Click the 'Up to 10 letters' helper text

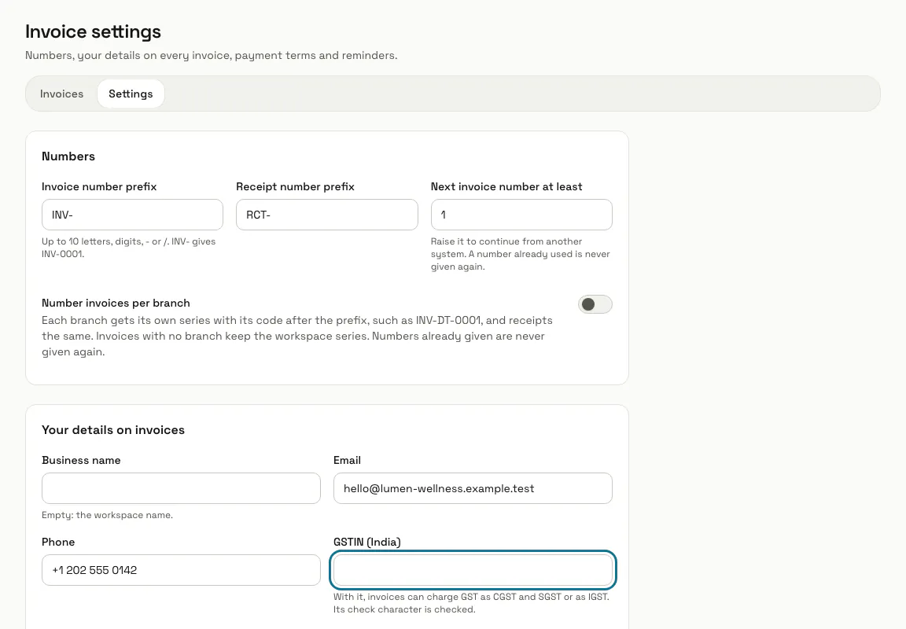click(128, 248)
